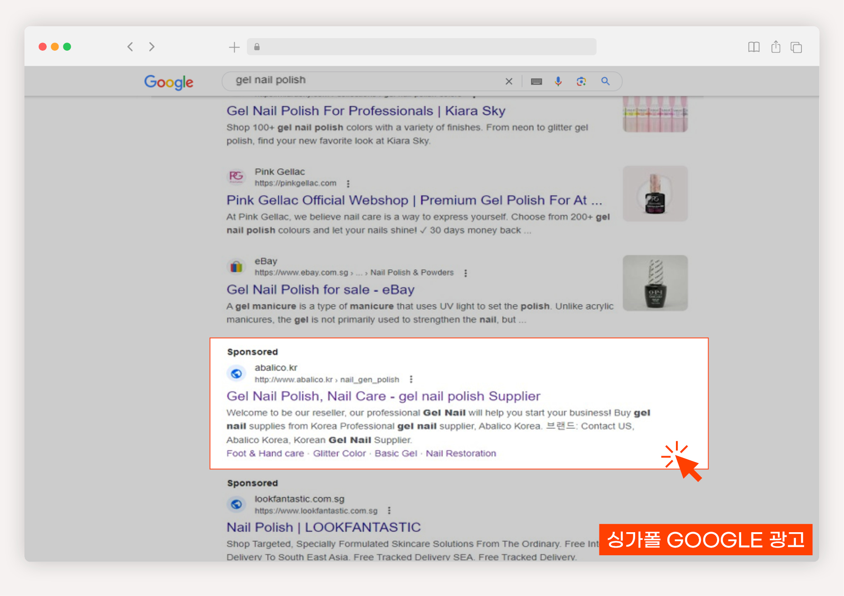This screenshot has width=844, height=596.
Task: Open more options for lookfantastic ad
Action: coord(389,510)
